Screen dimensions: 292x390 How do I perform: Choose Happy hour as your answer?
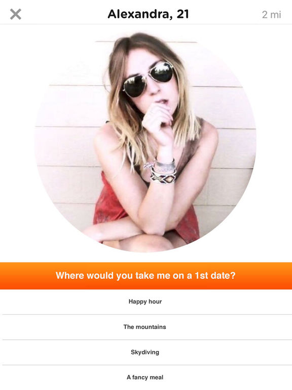(146, 302)
